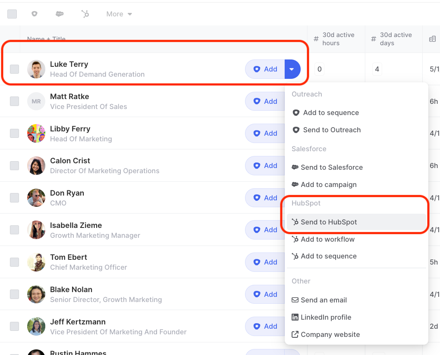
Task: Click the envelope icon beside Send an email
Action: (x=295, y=300)
